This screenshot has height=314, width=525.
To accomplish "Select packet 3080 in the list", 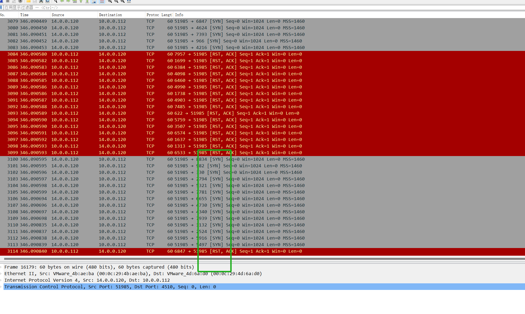I will [x=262, y=28].
